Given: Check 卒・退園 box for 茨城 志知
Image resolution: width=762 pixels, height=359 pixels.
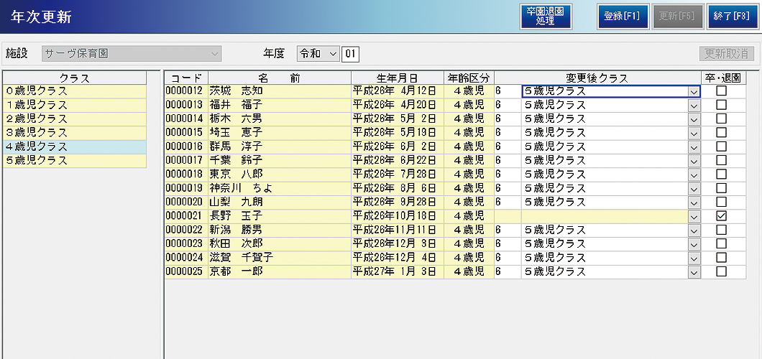Looking at the screenshot, I should click(721, 91).
